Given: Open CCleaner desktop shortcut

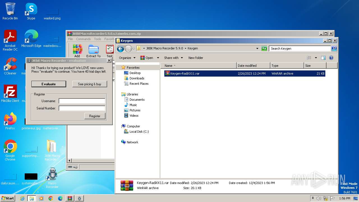Looking at the screenshot, I should coord(10,66).
